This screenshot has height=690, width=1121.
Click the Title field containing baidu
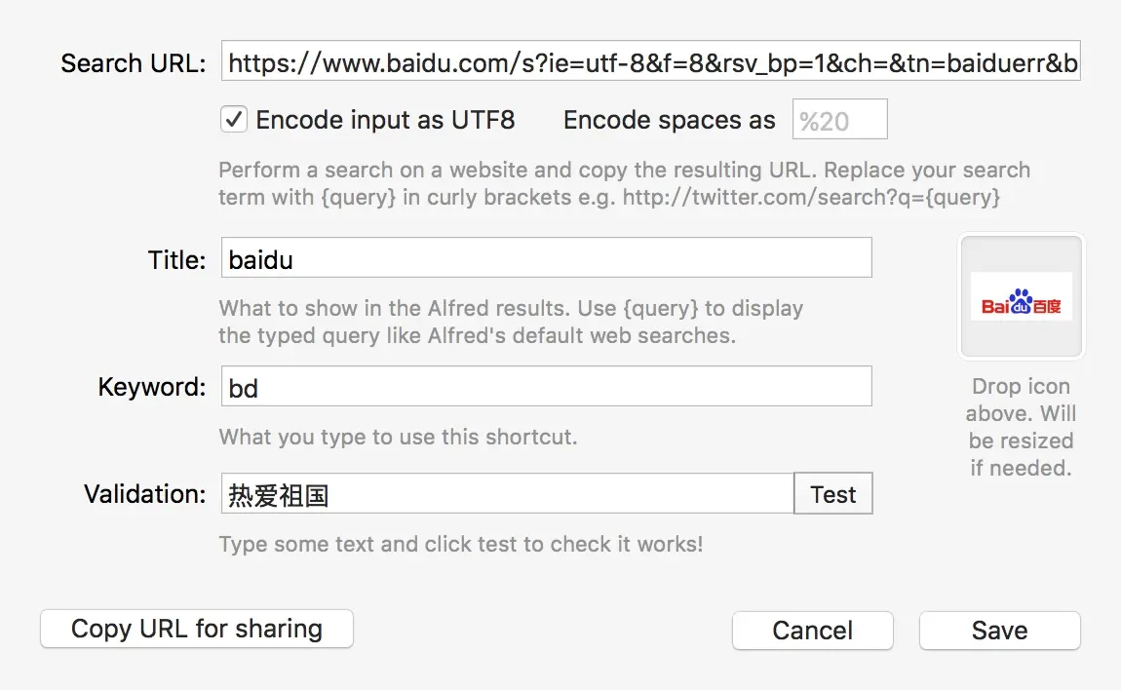pyautogui.click(x=546, y=259)
